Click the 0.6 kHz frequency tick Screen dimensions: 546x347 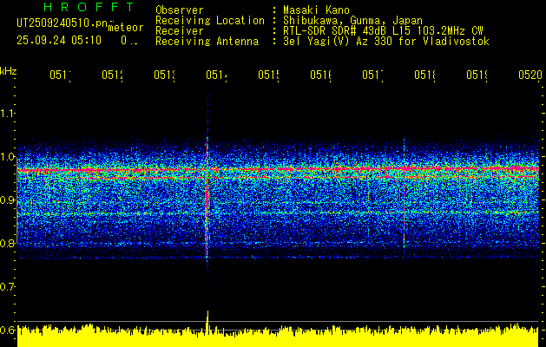(x=8, y=330)
